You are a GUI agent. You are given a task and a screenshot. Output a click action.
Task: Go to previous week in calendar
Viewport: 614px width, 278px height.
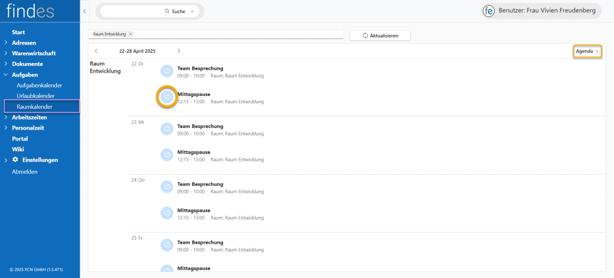pyautogui.click(x=96, y=51)
